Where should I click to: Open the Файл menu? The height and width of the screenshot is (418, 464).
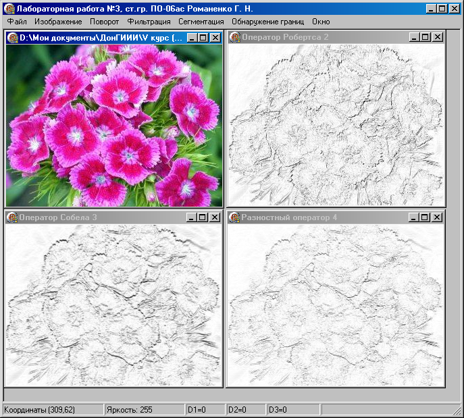17,22
